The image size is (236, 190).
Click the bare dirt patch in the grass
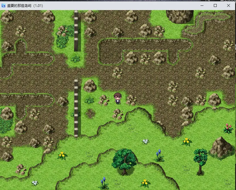90,113
